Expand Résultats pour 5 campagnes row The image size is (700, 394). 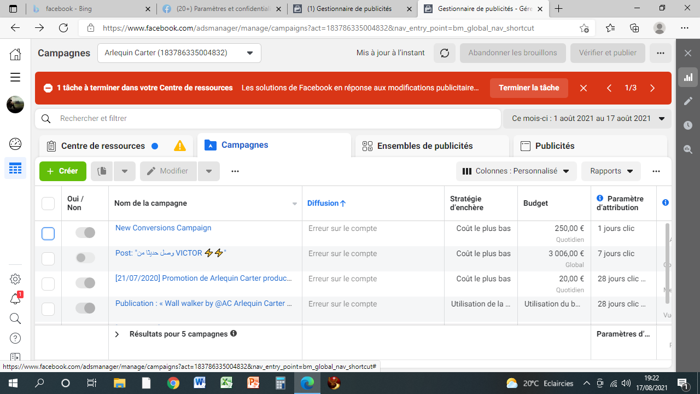coord(117,334)
